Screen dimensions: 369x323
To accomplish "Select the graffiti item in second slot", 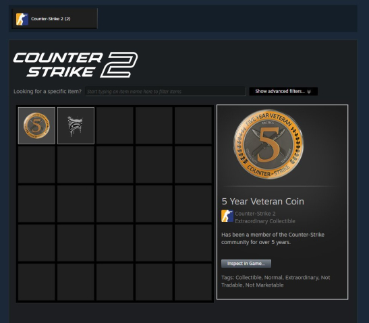I will pyautogui.click(x=76, y=125).
